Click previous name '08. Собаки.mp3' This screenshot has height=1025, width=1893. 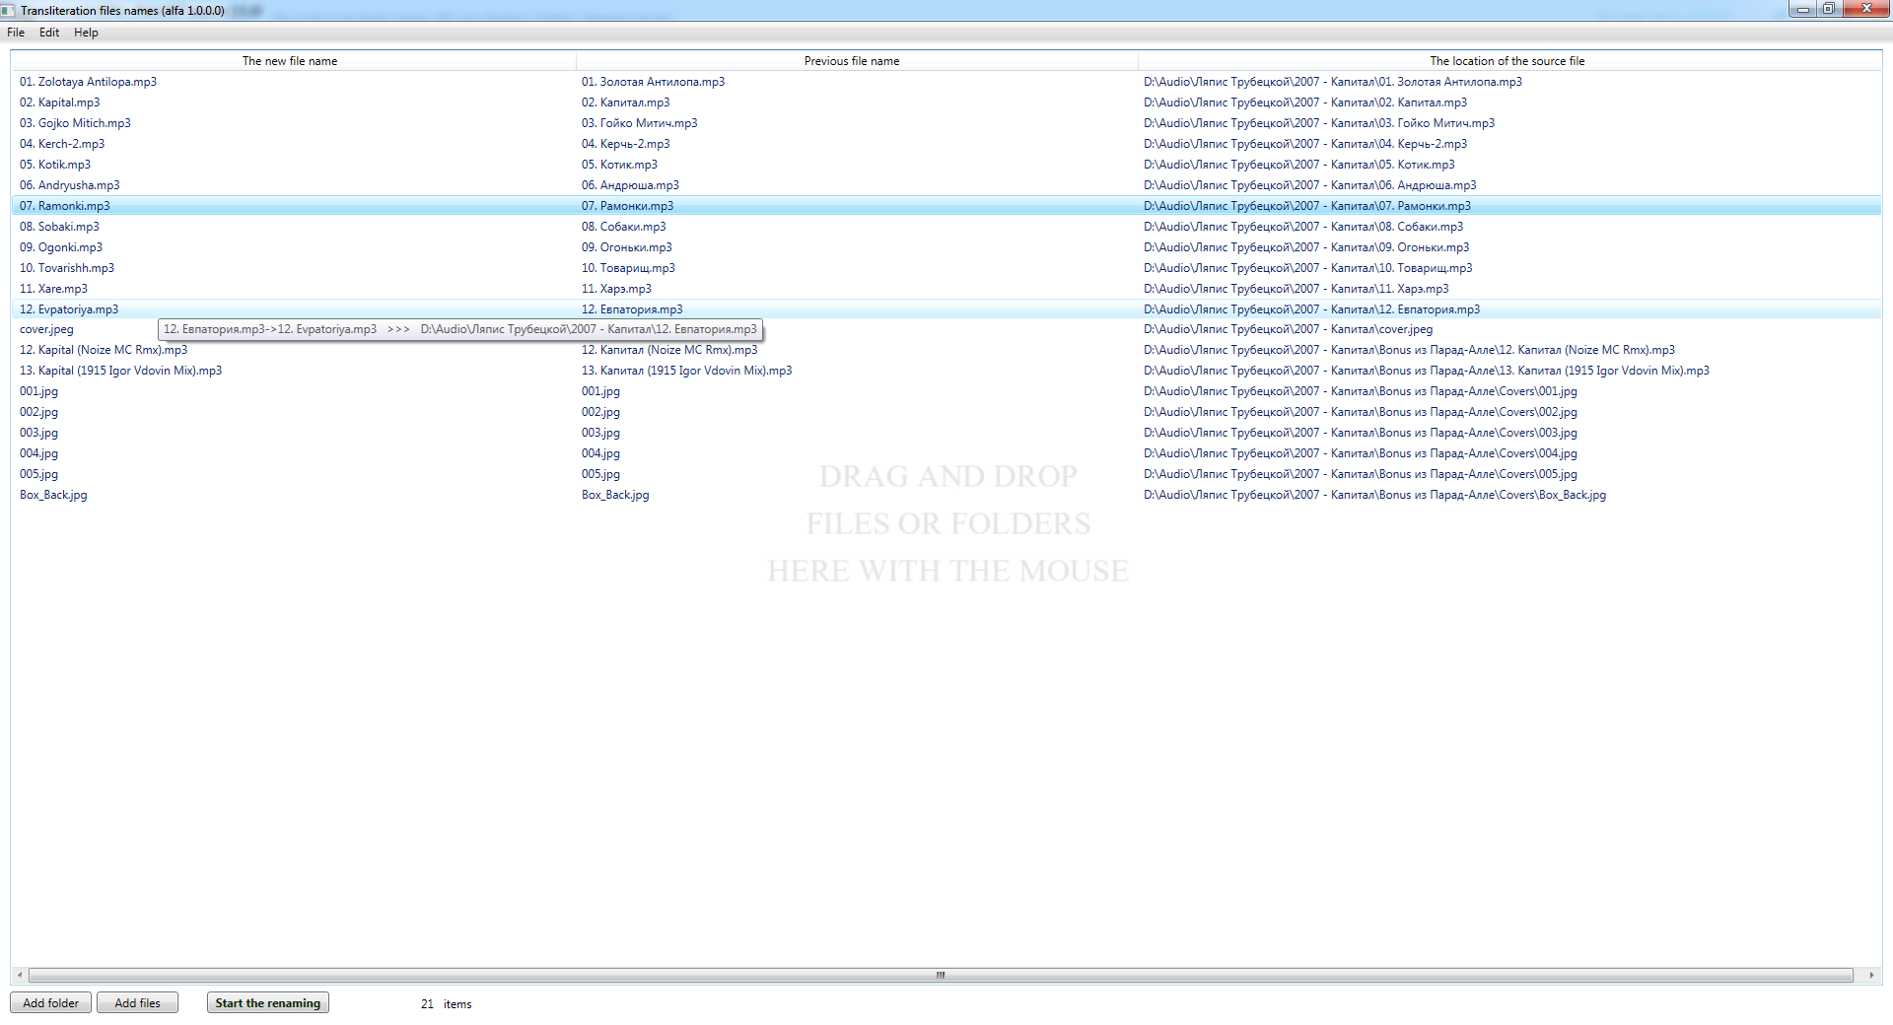coord(623,227)
